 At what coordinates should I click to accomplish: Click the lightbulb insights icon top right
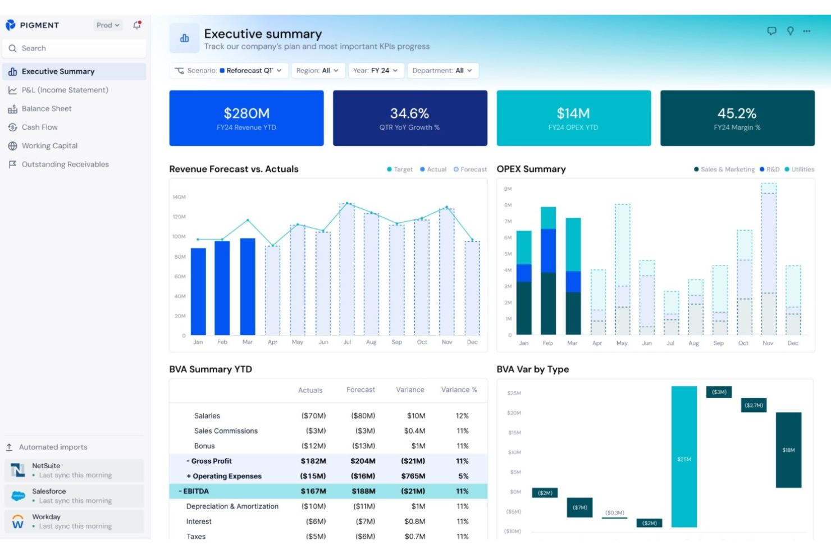tap(790, 31)
